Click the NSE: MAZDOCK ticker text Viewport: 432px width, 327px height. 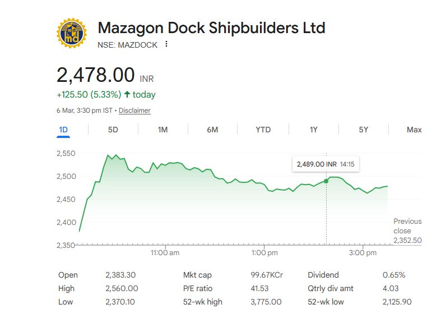pyautogui.click(x=128, y=44)
